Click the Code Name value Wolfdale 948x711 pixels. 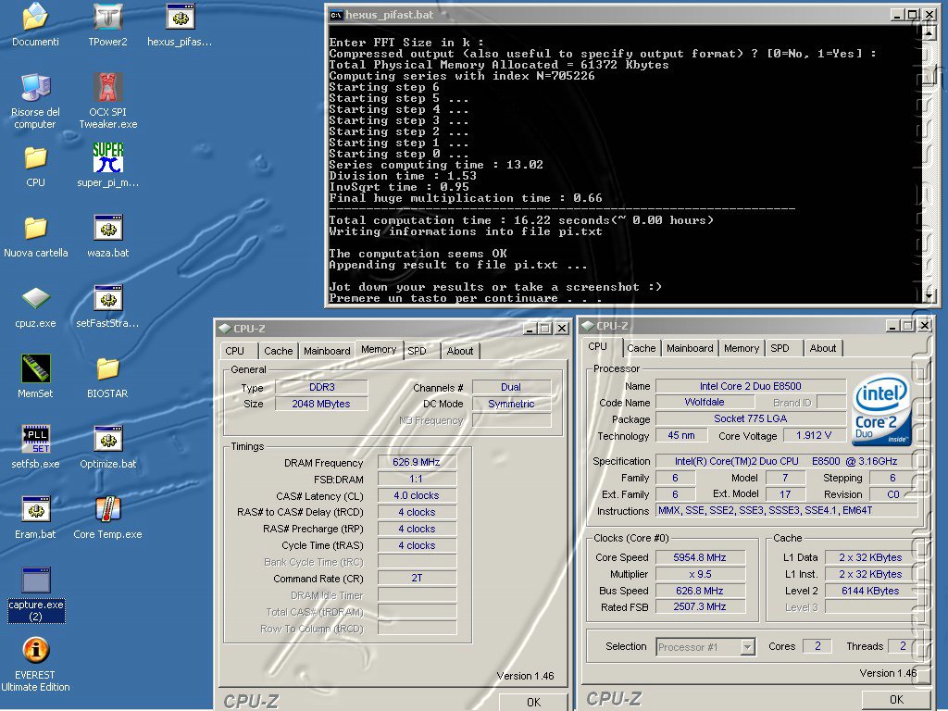pos(705,402)
